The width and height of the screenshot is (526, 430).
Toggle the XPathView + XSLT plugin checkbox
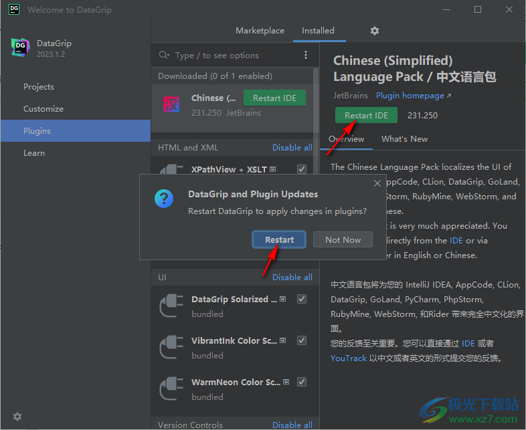(x=302, y=169)
